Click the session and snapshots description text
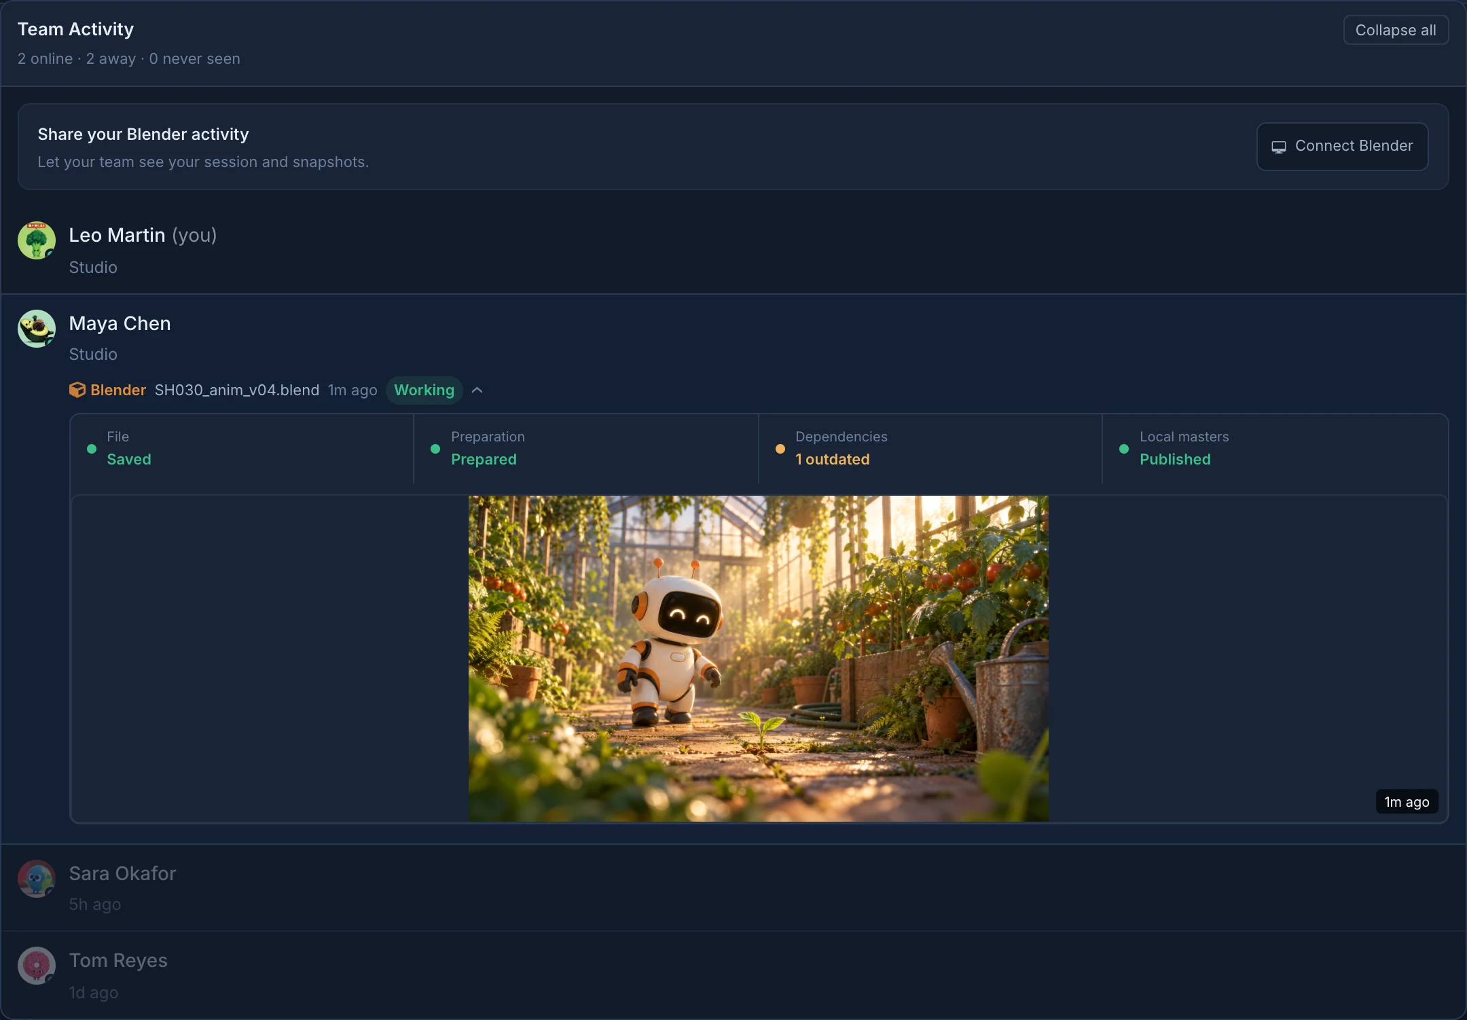The image size is (1467, 1020). coord(203,162)
